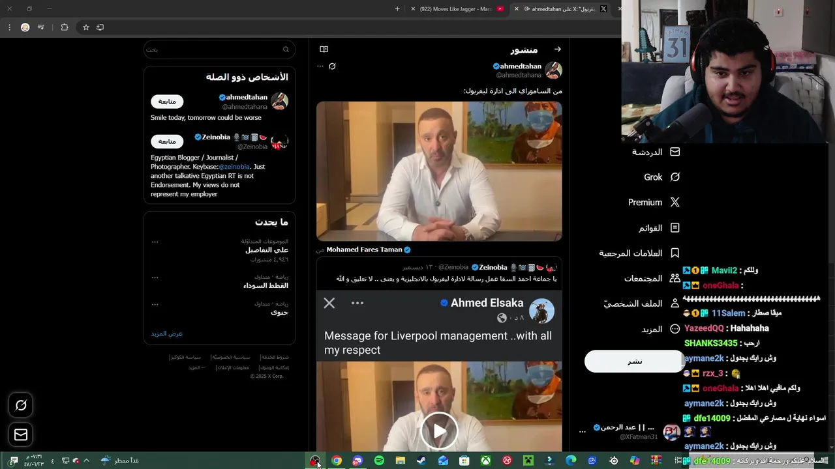
Task: Open options for trend جنوى
Action: (155, 304)
